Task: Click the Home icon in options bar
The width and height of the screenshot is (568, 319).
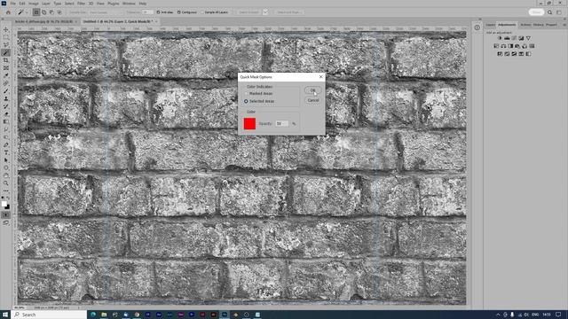Action: click(8, 12)
